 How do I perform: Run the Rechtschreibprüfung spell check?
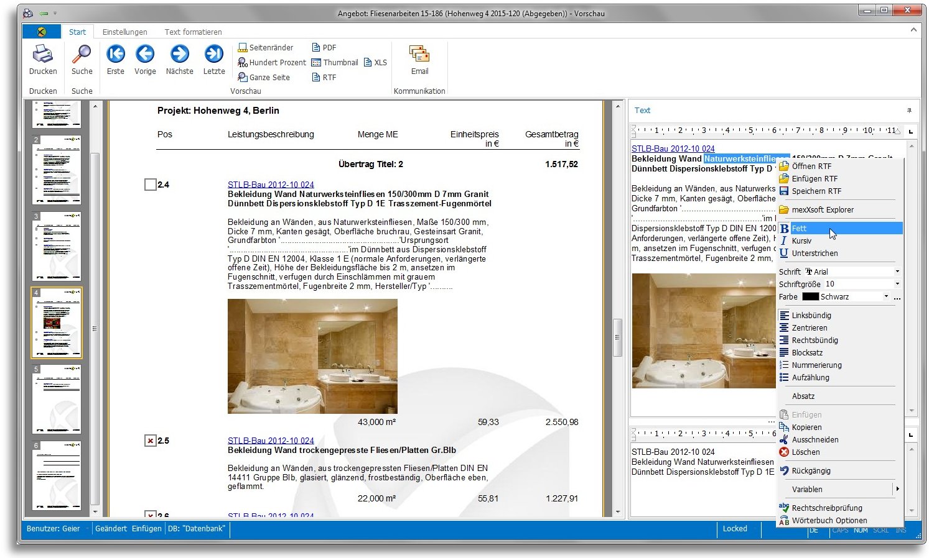click(x=839, y=508)
